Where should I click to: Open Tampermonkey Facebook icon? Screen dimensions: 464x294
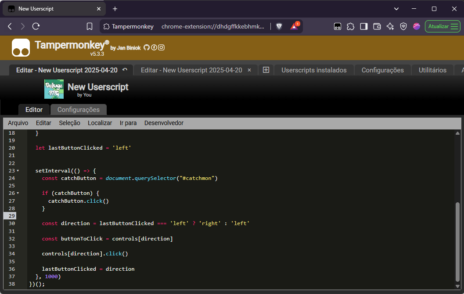154,47
